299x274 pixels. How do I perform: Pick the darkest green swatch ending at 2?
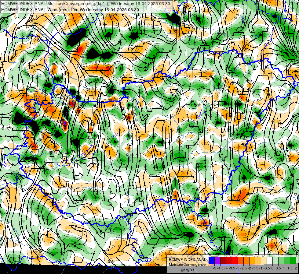tap(293, 261)
